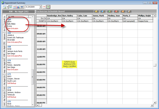159x109 pixels.
Task: Click the bar chart toolbar icon
Action: pos(18,7)
